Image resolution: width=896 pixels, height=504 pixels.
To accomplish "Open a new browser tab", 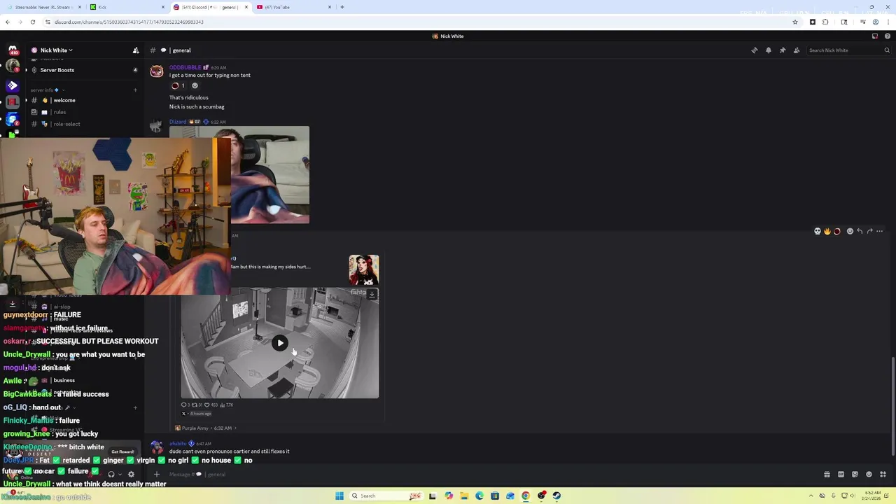I will (x=342, y=7).
